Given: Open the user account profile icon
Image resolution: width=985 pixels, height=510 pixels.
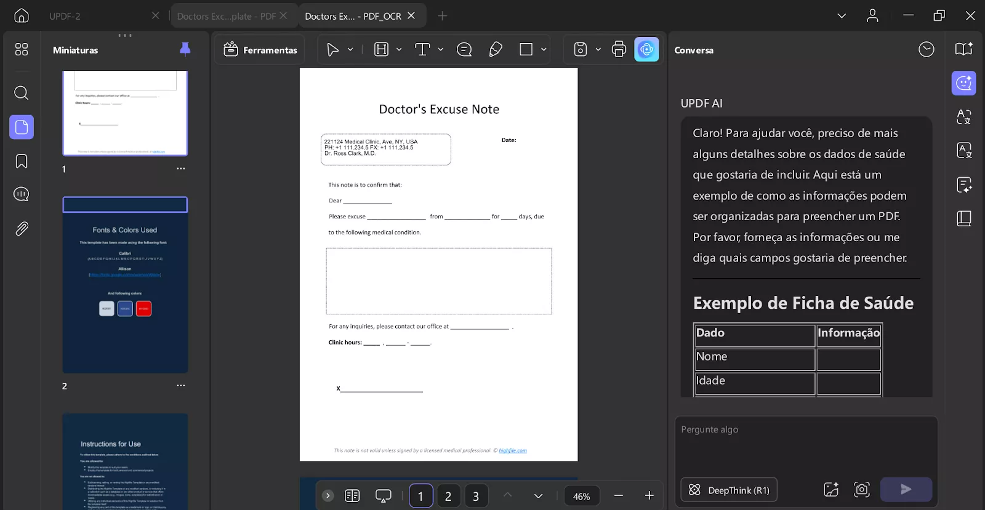Looking at the screenshot, I should (872, 15).
